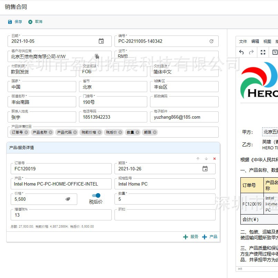This screenshot has height=278, width=278.
Task: Click the refresh icon on the 编号 field
Action: (x=211, y=40)
